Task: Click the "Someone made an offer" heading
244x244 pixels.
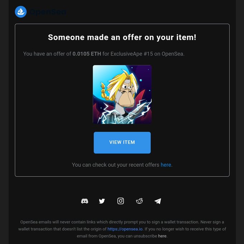Action: coord(122,37)
